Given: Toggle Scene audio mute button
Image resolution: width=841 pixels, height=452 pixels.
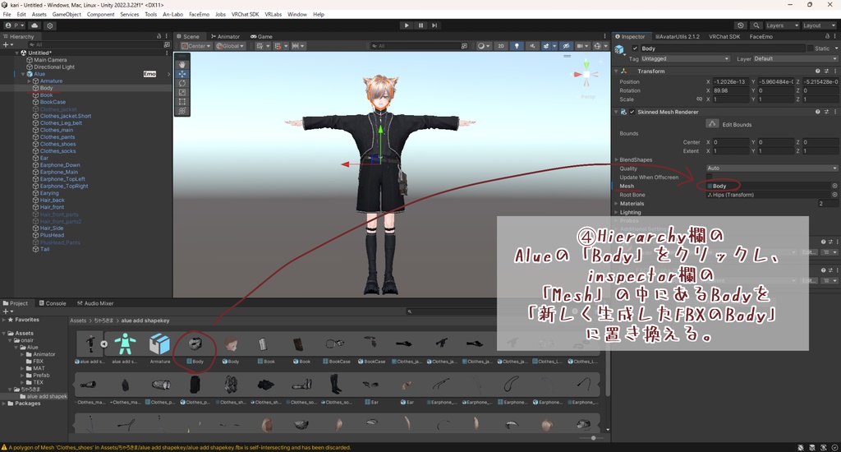Looking at the screenshot, I should click(x=532, y=46).
